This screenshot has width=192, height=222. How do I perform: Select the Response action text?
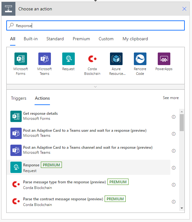(x=31, y=165)
